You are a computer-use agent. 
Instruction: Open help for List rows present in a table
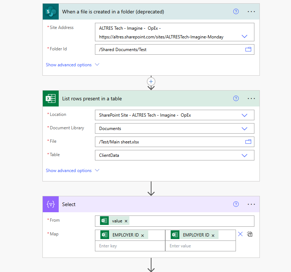[236, 99]
